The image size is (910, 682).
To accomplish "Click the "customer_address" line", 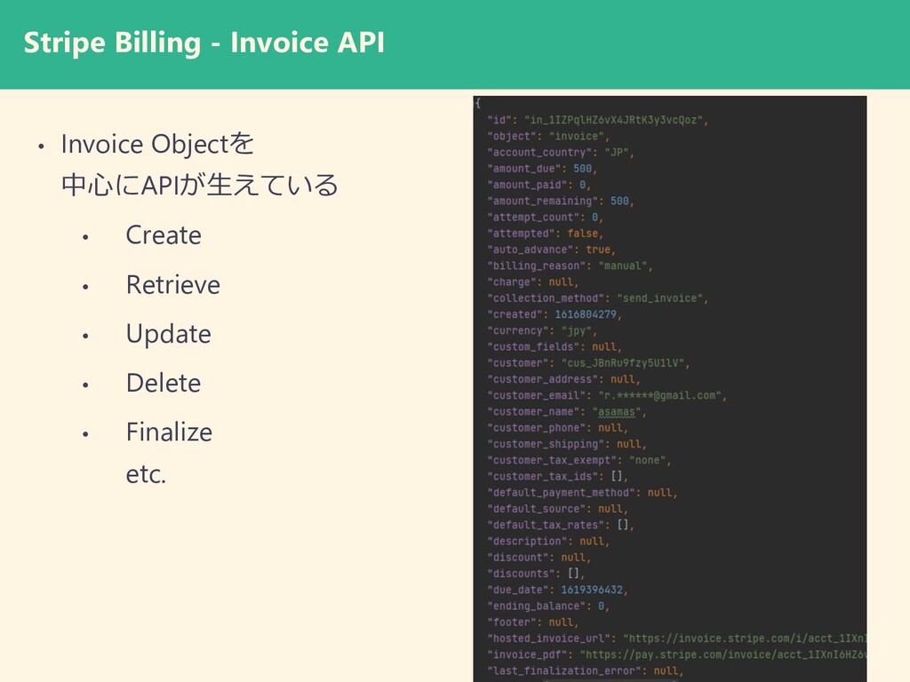I will 563,380.
